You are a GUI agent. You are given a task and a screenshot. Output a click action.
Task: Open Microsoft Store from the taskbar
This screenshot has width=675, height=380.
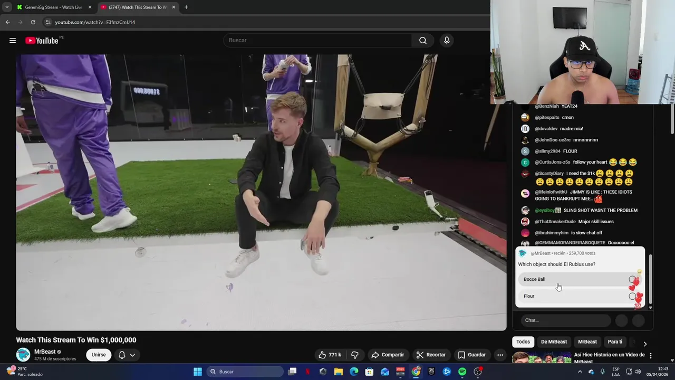[369, 372]
